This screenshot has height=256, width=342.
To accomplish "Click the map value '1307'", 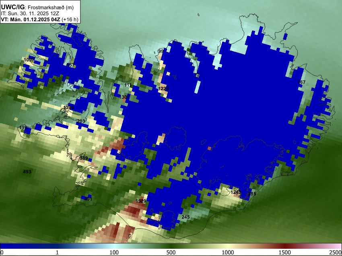I will 125,97.
